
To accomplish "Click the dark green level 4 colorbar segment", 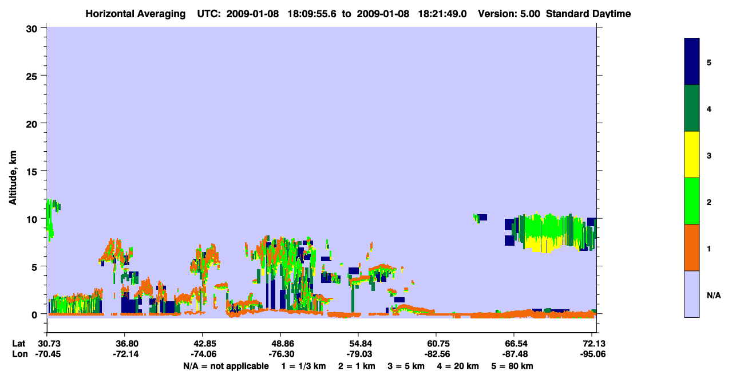I will click(x=692, y=108).
